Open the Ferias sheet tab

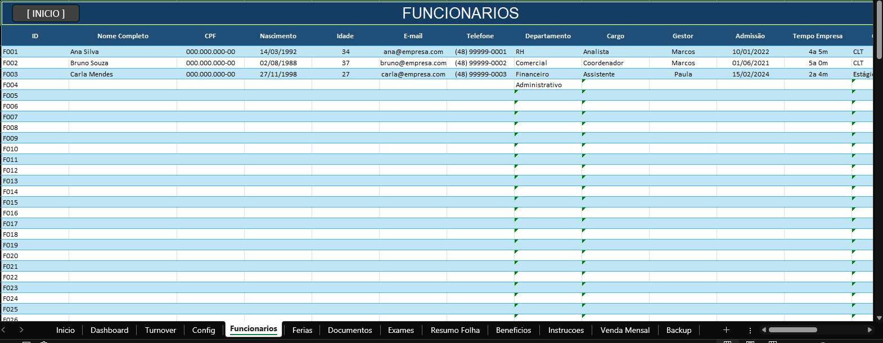[302, 330]
